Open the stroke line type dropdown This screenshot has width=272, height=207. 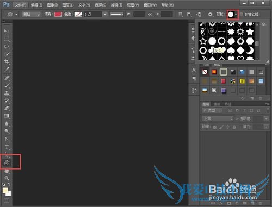tap(117, 14)
